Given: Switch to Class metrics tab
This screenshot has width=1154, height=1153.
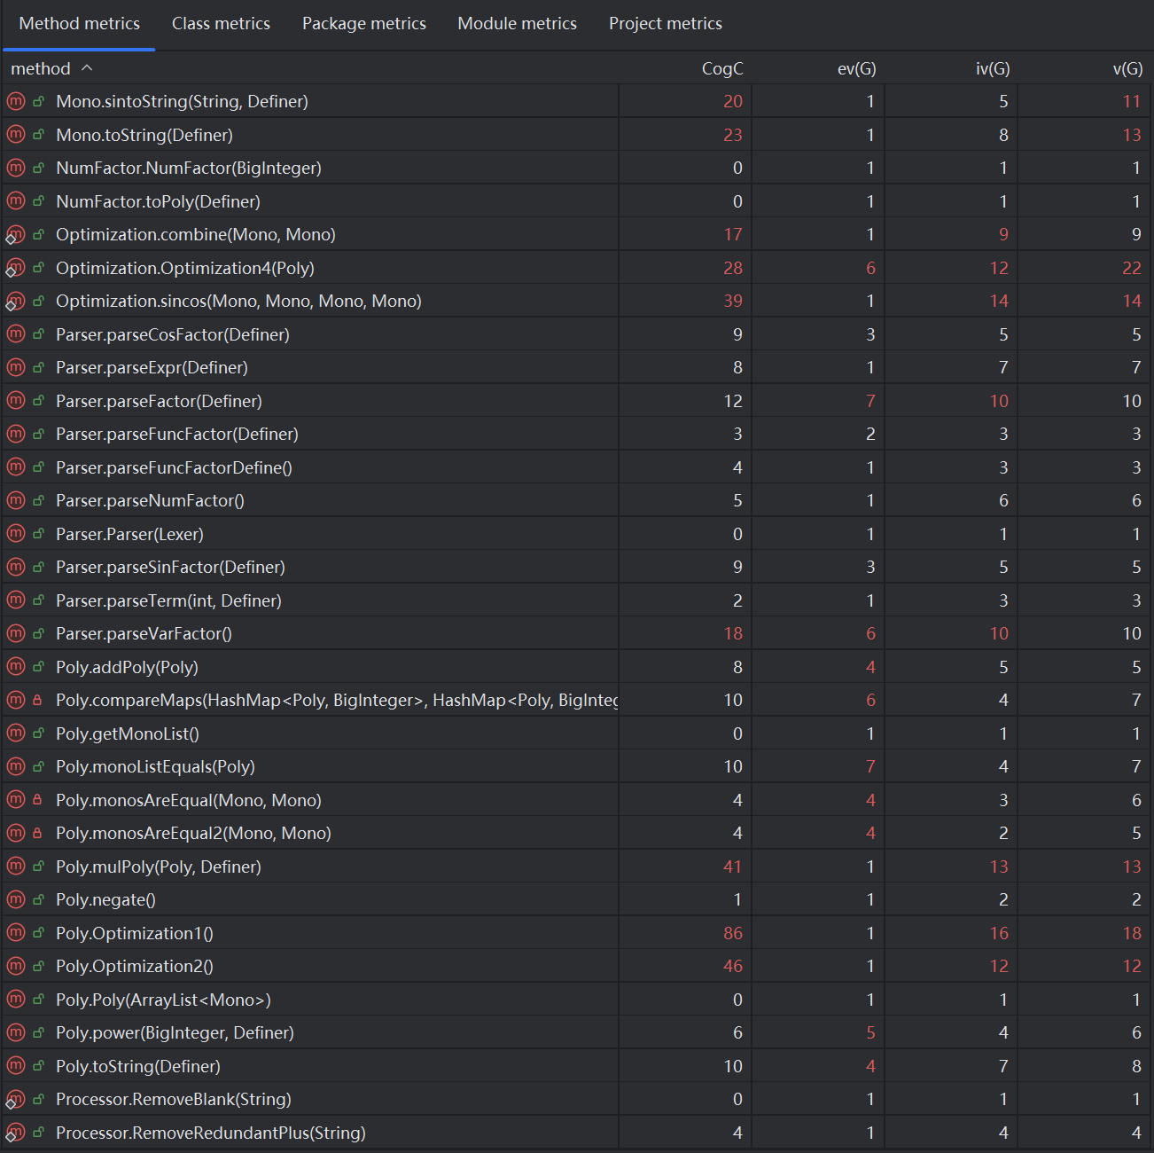Looking at the screenshot, I should point(221,24).
